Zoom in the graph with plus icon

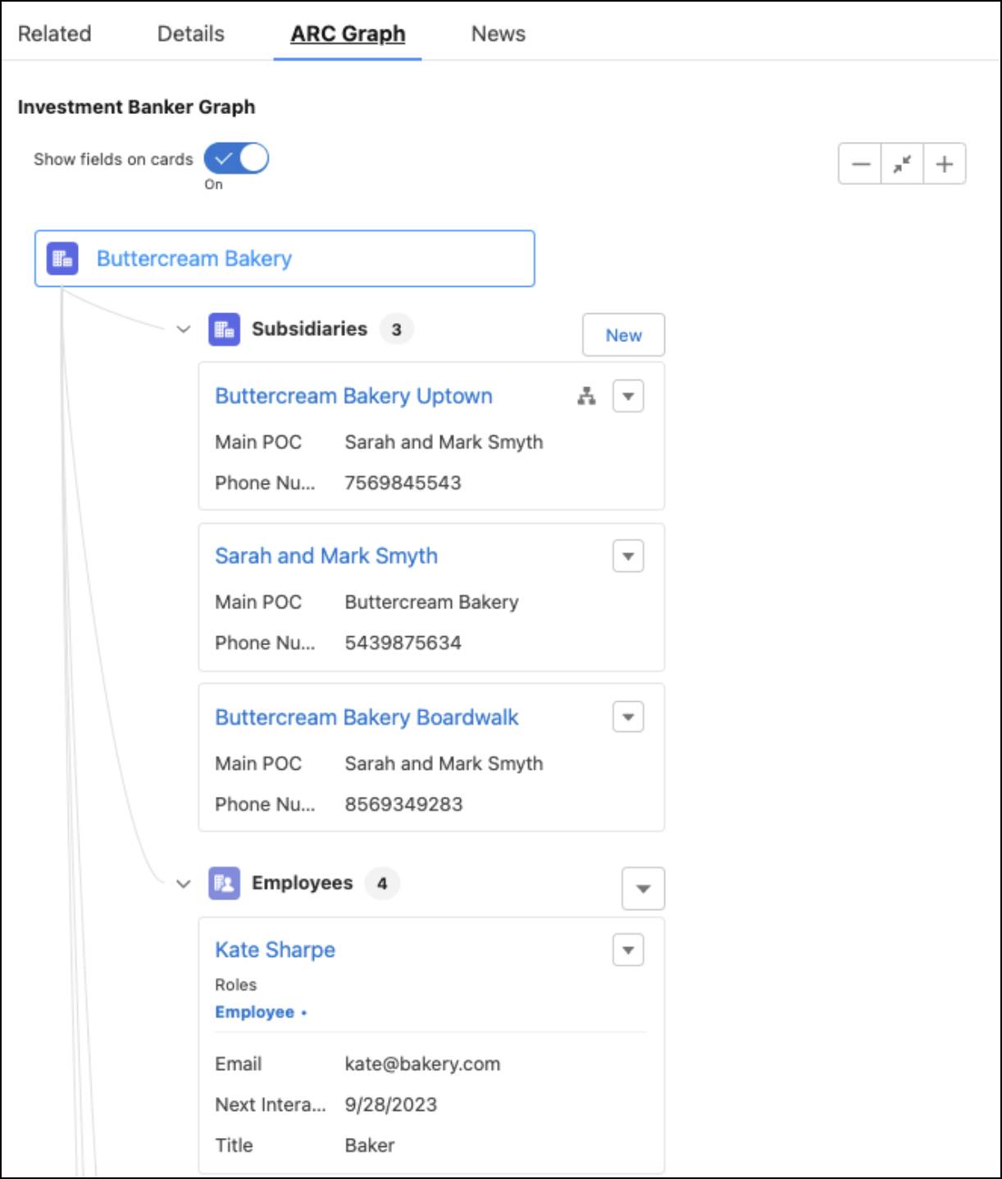945,164
